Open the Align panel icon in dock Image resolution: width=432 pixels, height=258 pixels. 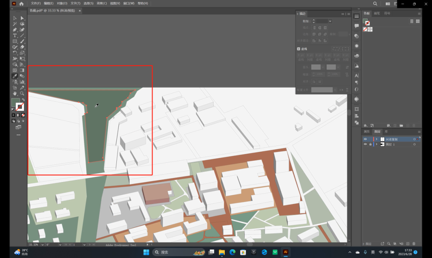click(356, 116)
